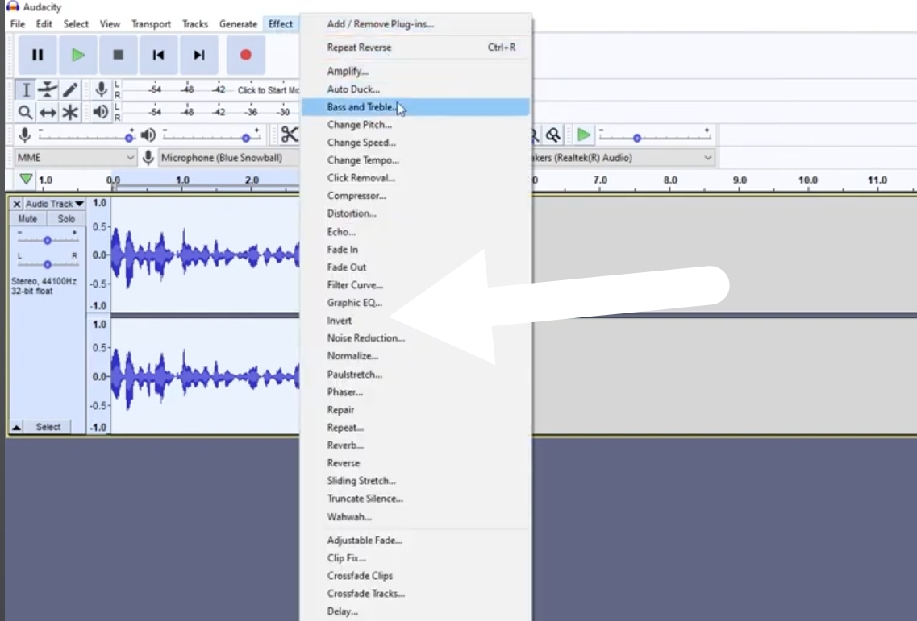
Task: Start recording with the red Record button
Action: point(246,55)
